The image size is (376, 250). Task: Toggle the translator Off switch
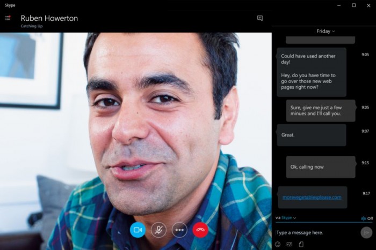tap(367, 218)
